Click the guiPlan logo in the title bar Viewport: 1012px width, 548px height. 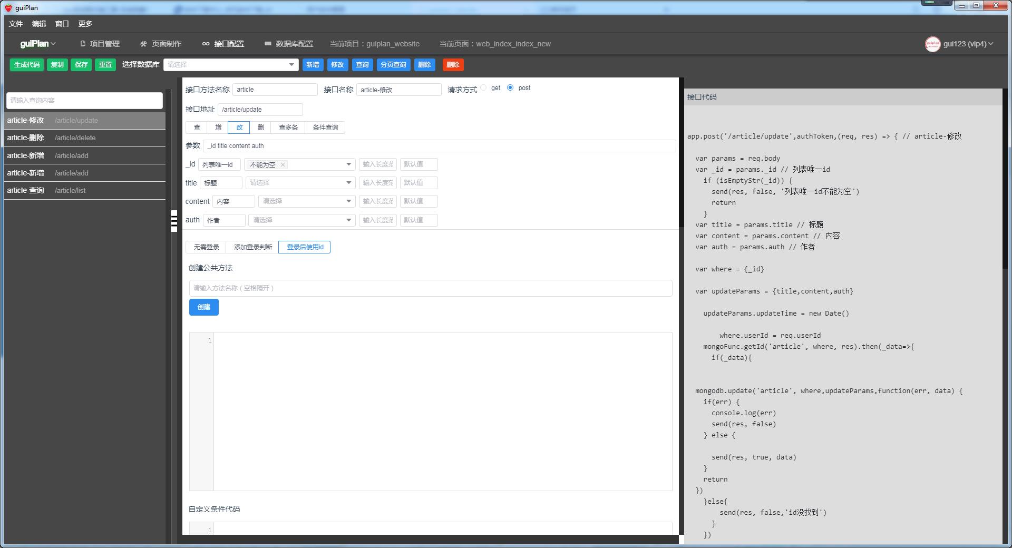pyautogui.click(x=8, y=8)
